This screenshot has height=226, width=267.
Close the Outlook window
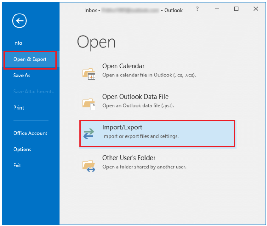tap(256, 9)
